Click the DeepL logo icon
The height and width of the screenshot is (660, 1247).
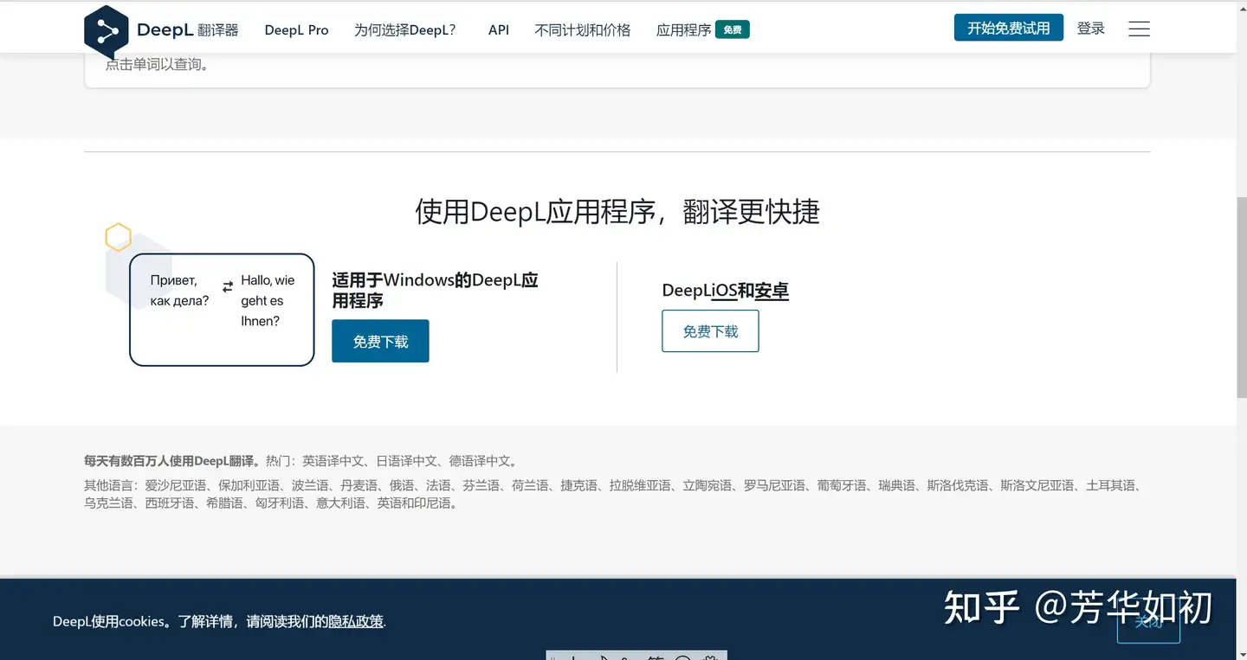106,30
